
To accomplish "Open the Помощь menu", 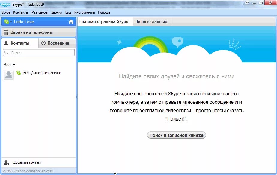I will click(104, 12).
